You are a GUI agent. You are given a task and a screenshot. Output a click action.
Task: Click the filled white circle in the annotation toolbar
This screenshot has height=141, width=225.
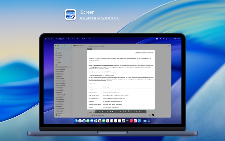(x=113, y=112)
